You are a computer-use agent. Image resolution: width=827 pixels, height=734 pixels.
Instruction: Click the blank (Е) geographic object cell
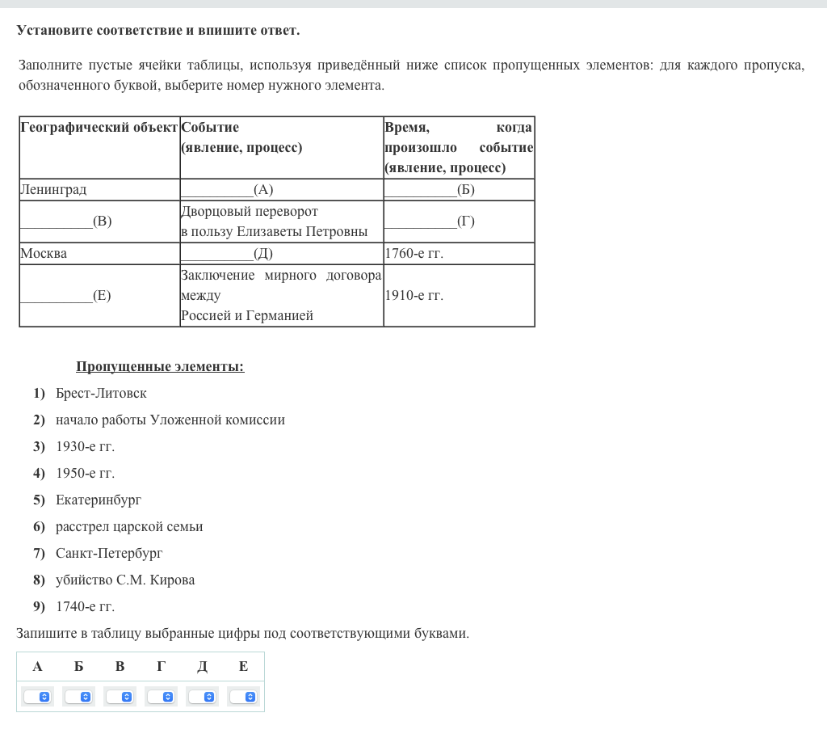(x=66, y=296)
